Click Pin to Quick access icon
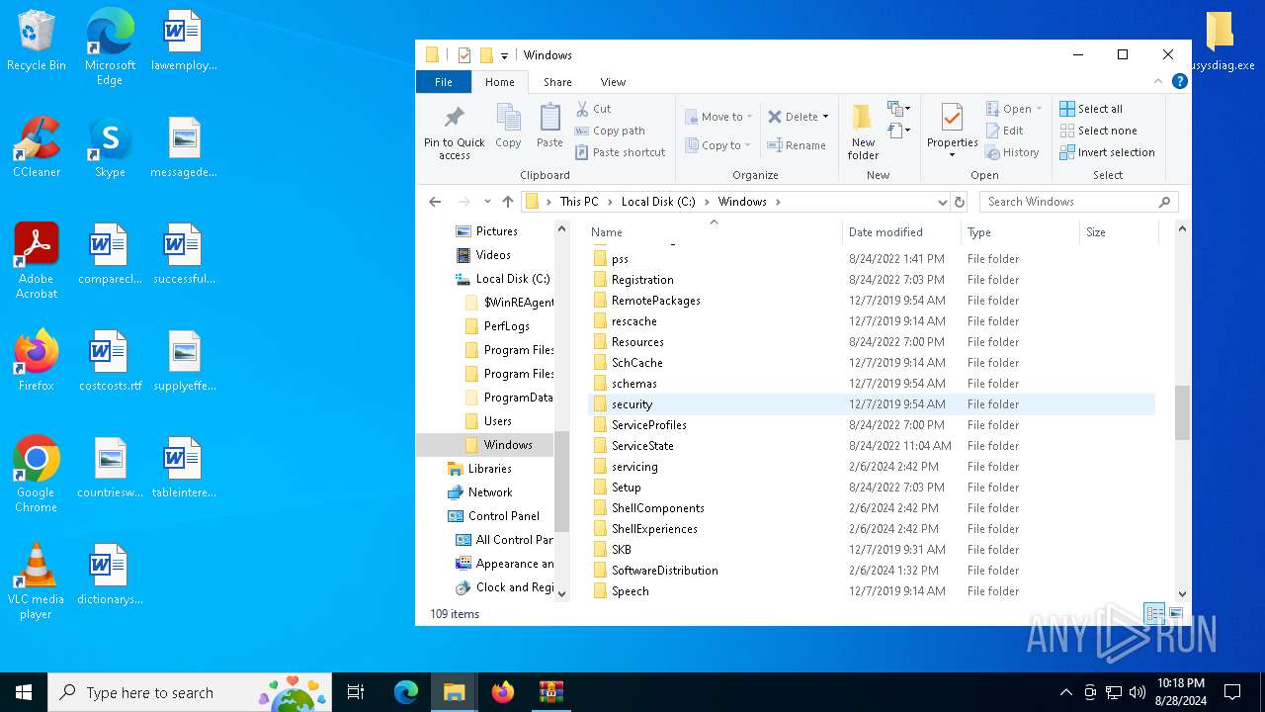The height and width of the screenshot is (712, 1265). [x=454, y=132]
